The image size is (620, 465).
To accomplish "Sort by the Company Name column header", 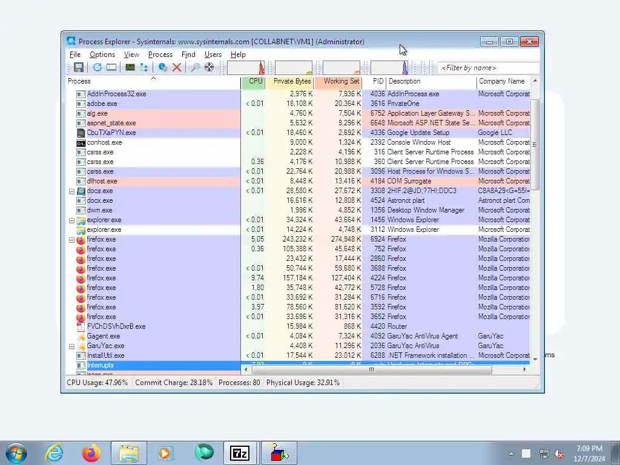I will [x=503, y=82].
